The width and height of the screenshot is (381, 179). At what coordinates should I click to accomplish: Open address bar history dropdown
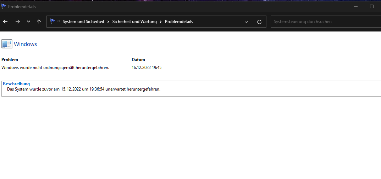[246, 22]
